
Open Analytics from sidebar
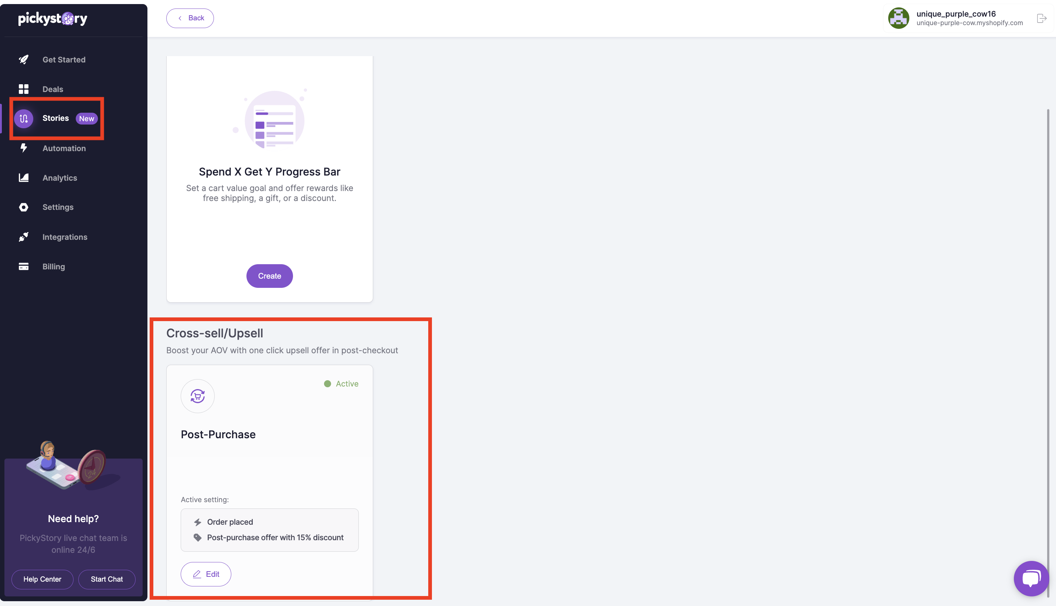[x=60, y=178]
